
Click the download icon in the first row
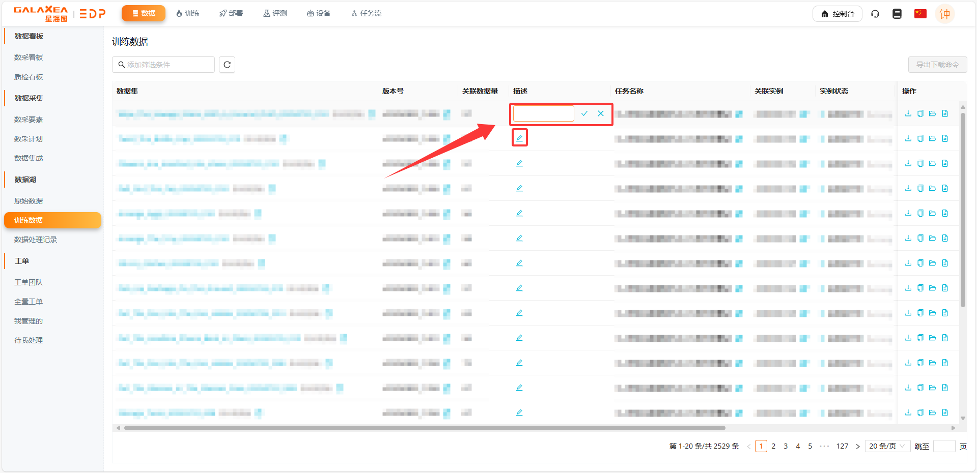point(908,113)
